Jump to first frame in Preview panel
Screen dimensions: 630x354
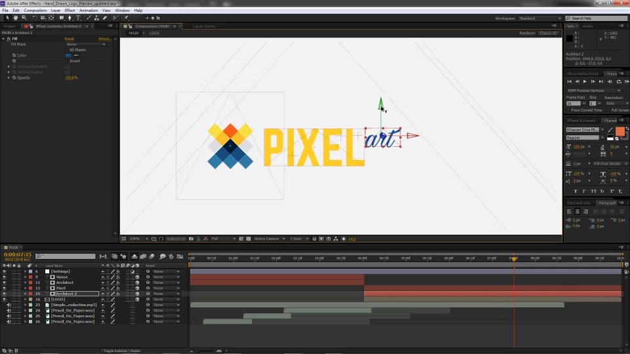coord(570,81)
